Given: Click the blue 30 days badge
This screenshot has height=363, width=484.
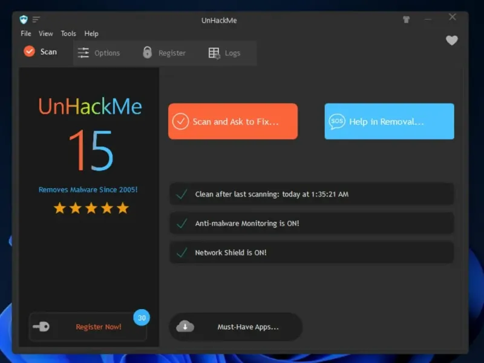Looking at the screenshot, I should [x=142, y=318].
